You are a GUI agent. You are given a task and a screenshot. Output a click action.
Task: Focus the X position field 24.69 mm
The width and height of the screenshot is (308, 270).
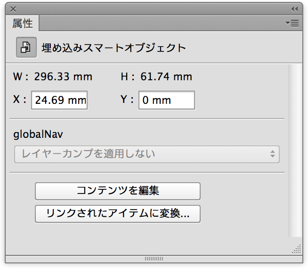click(59, 100)
